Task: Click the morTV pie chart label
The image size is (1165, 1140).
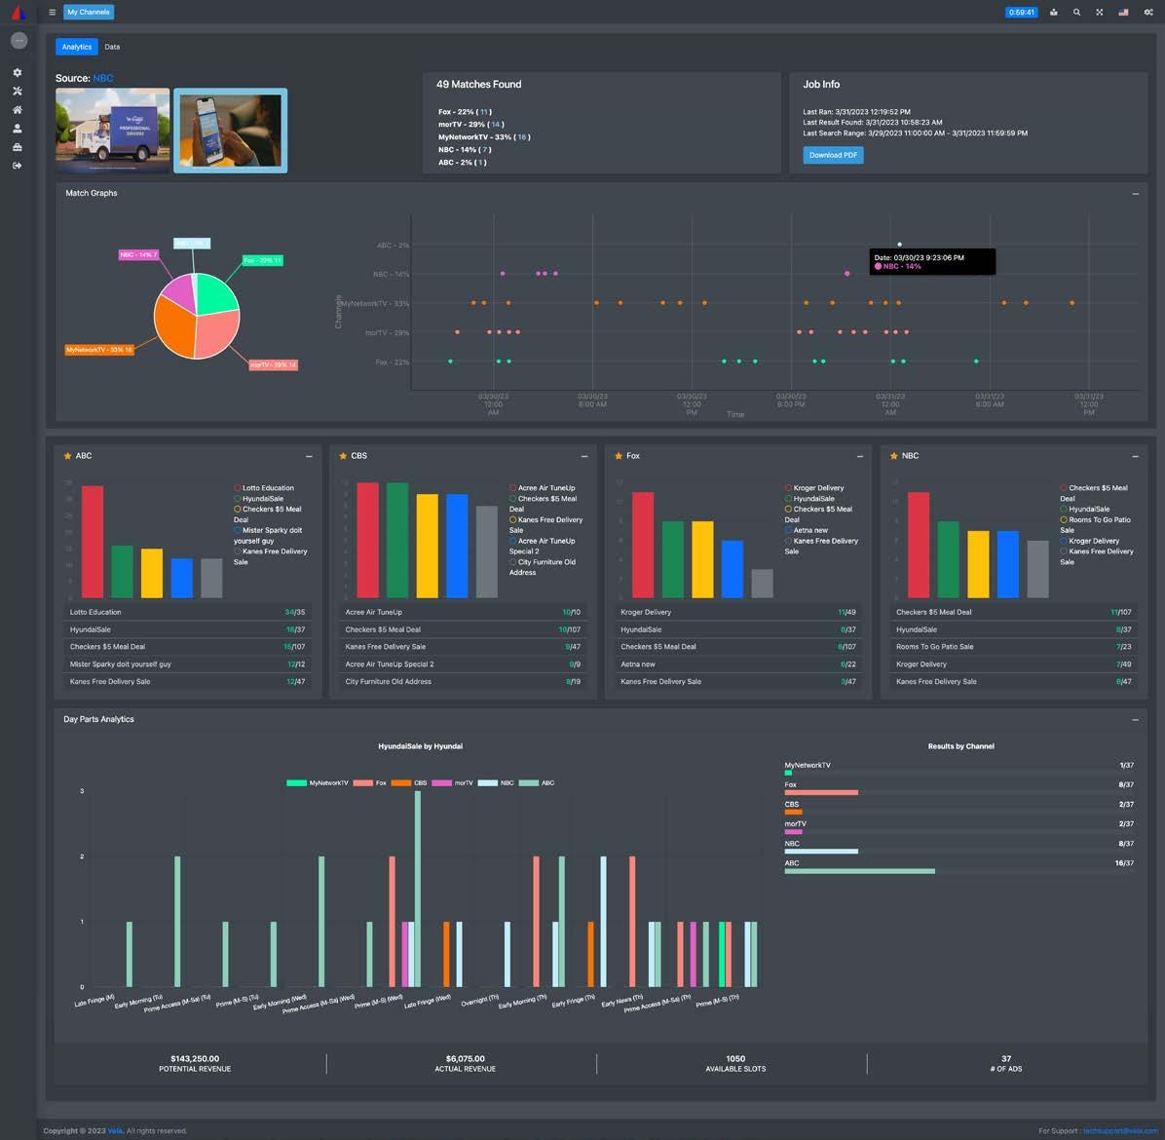Action: pyautogui.click(x=274, y=364)
